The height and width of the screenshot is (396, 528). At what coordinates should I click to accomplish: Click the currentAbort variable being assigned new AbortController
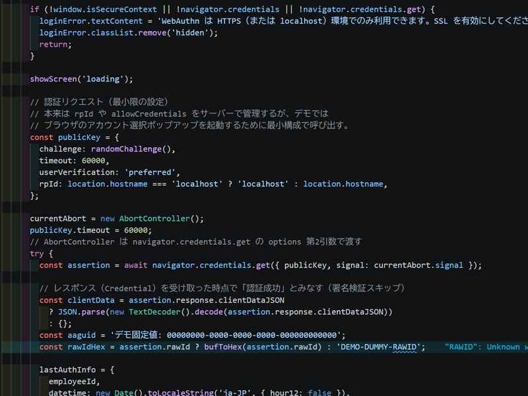pos(58,218)
